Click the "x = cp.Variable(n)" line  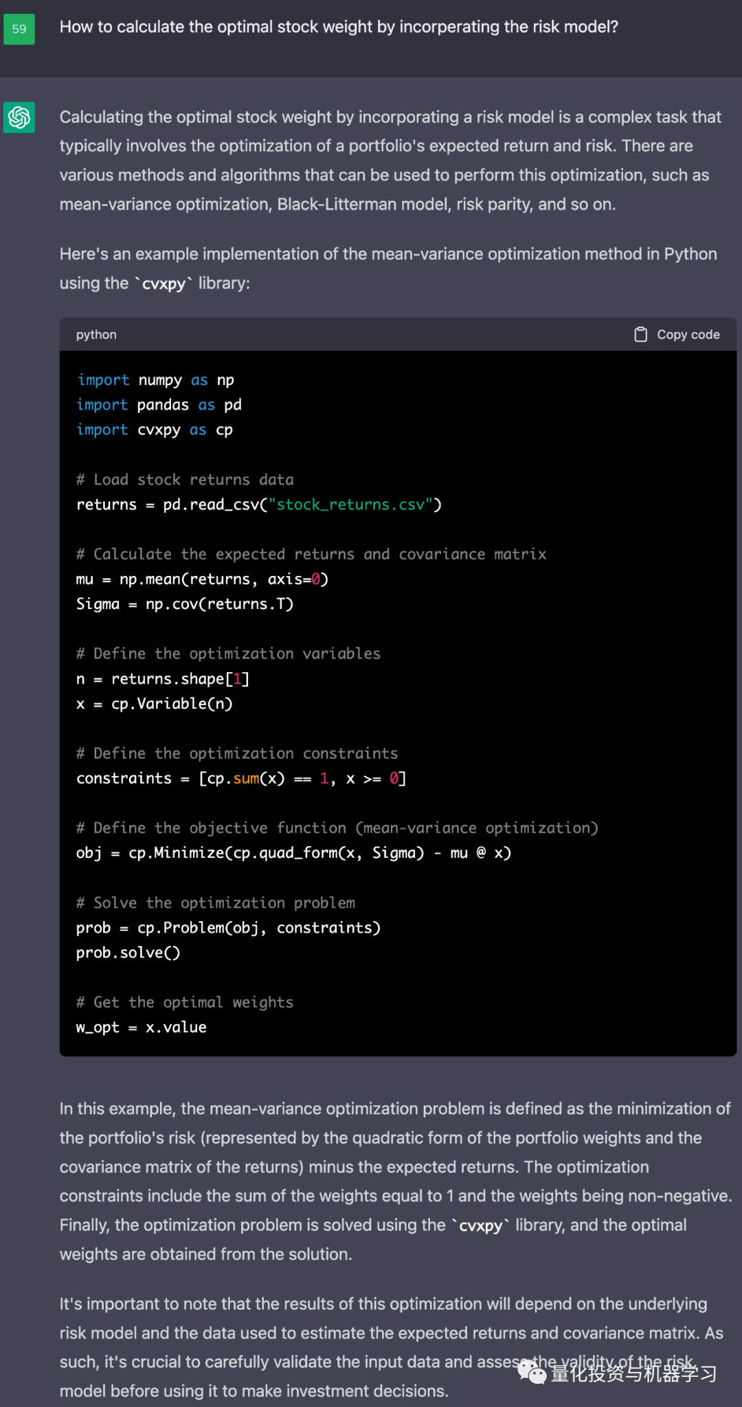click(x=155, y=704)
